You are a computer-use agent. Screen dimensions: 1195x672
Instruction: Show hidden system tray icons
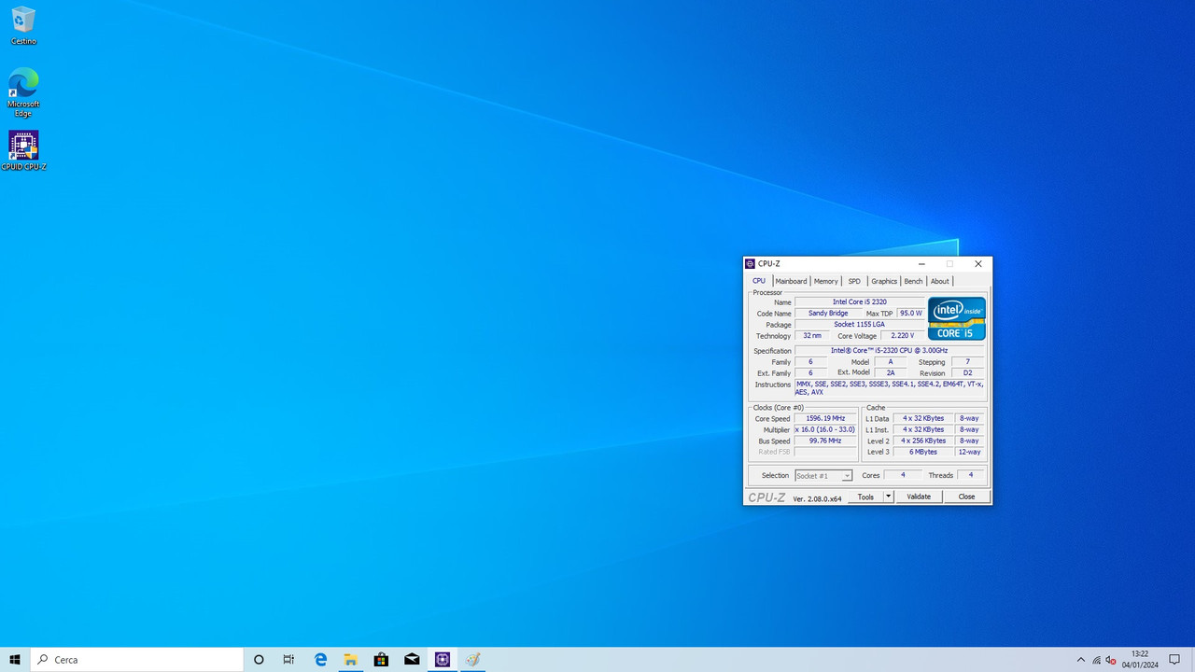pyautogui.click(x=1081, y=659)
